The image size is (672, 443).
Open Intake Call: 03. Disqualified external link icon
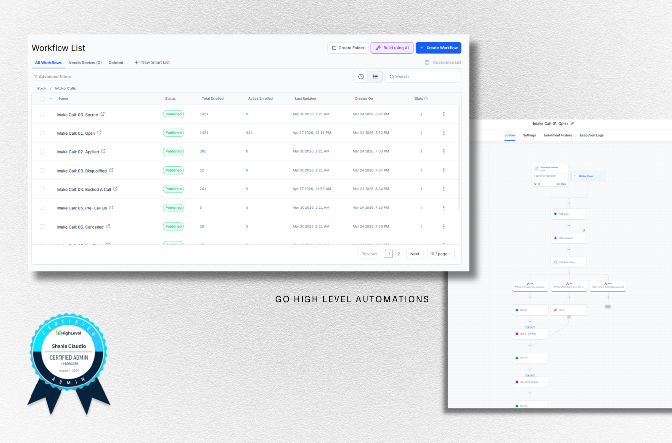(x=111, y=170)
